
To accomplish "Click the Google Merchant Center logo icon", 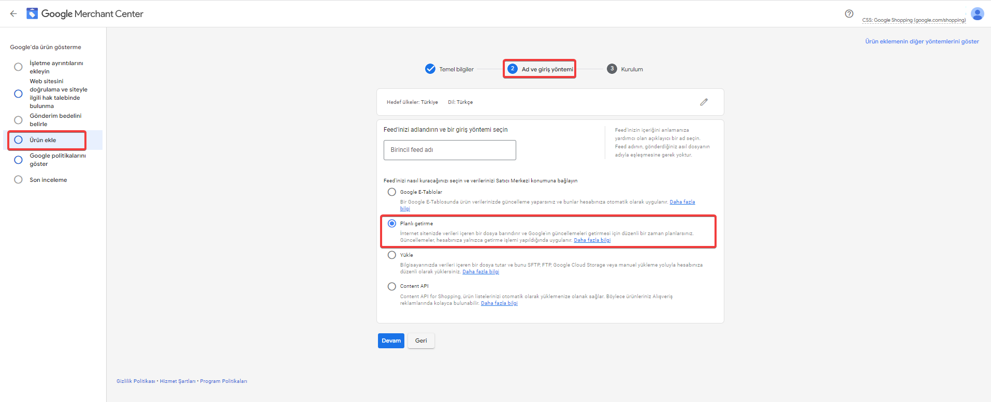I will tap(32, 13).
